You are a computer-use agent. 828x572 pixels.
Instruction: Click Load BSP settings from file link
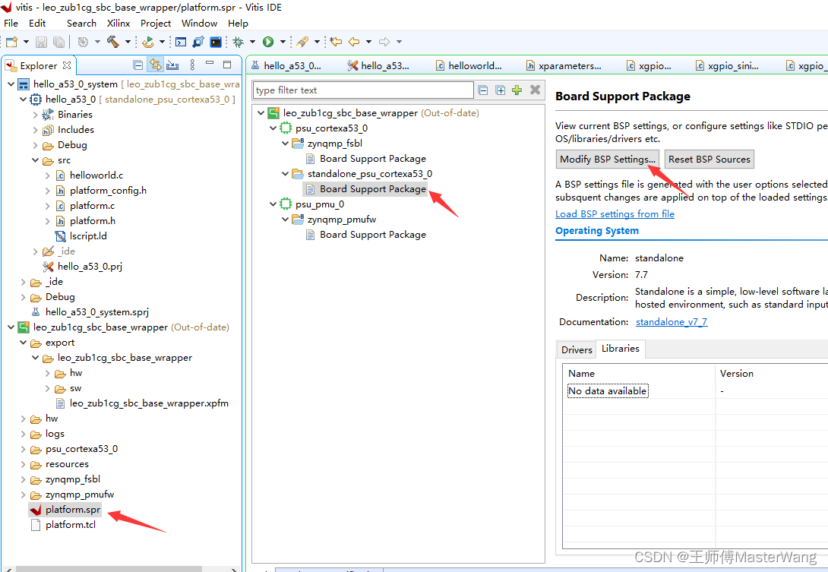click(x=615, y=214)
